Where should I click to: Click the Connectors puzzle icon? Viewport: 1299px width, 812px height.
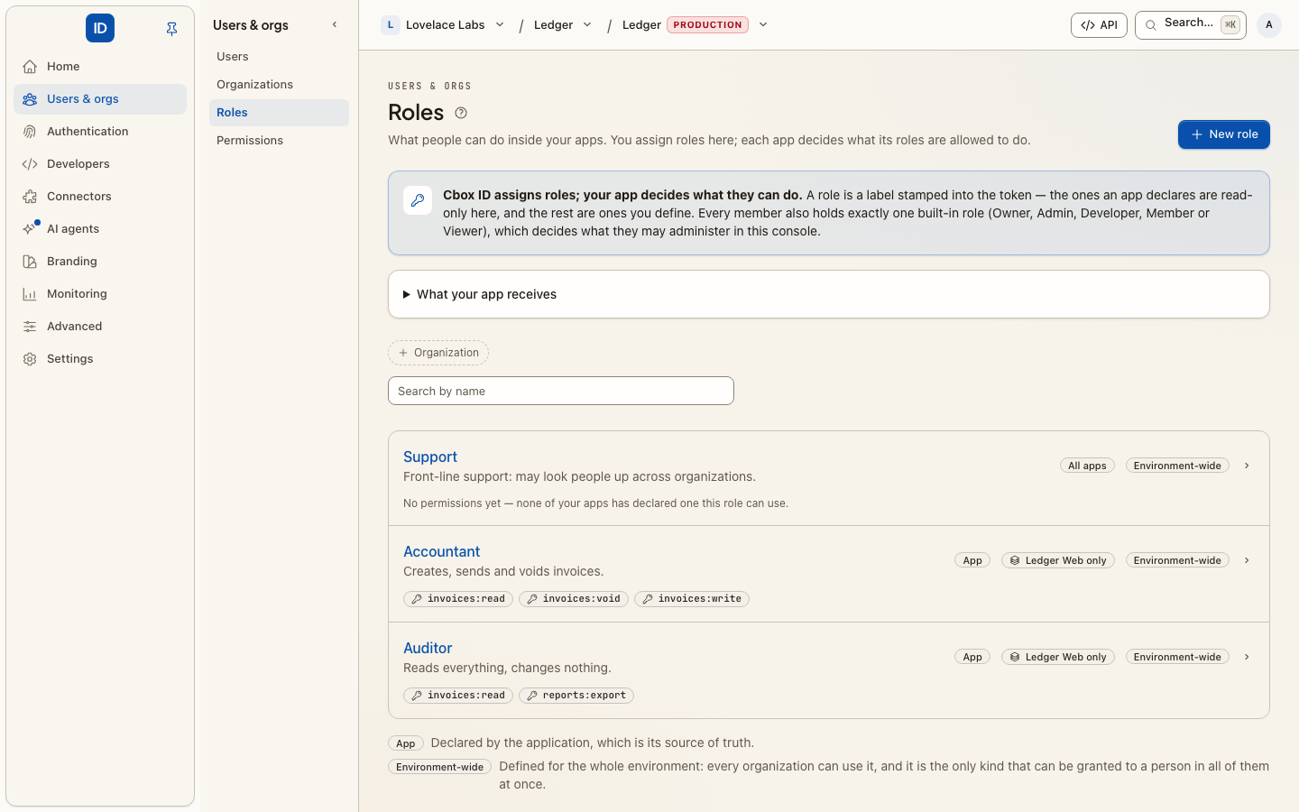pos(30,197)
